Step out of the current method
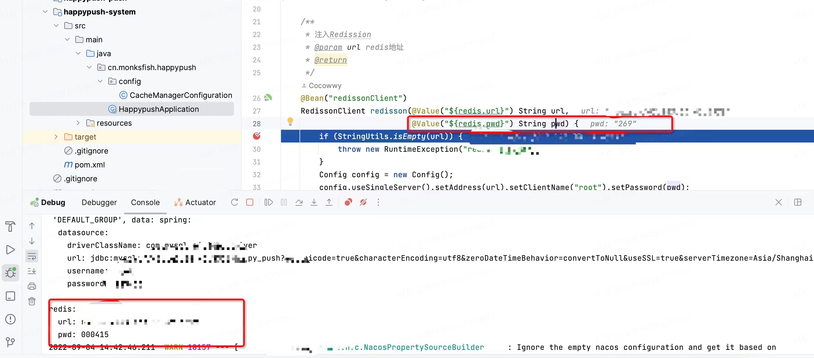The height and width of the screenshot is (358, 814). coord(329,202)
